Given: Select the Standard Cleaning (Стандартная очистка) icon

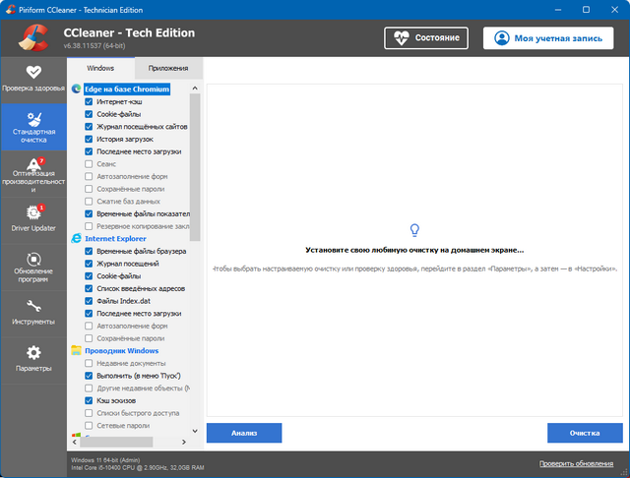Looking at the screenshot, I should [x=33, y=127].
